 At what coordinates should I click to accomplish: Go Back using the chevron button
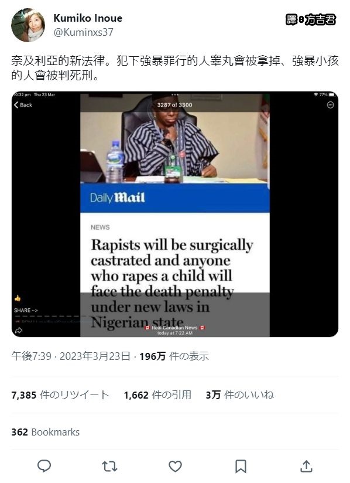(x=23, y=105)
